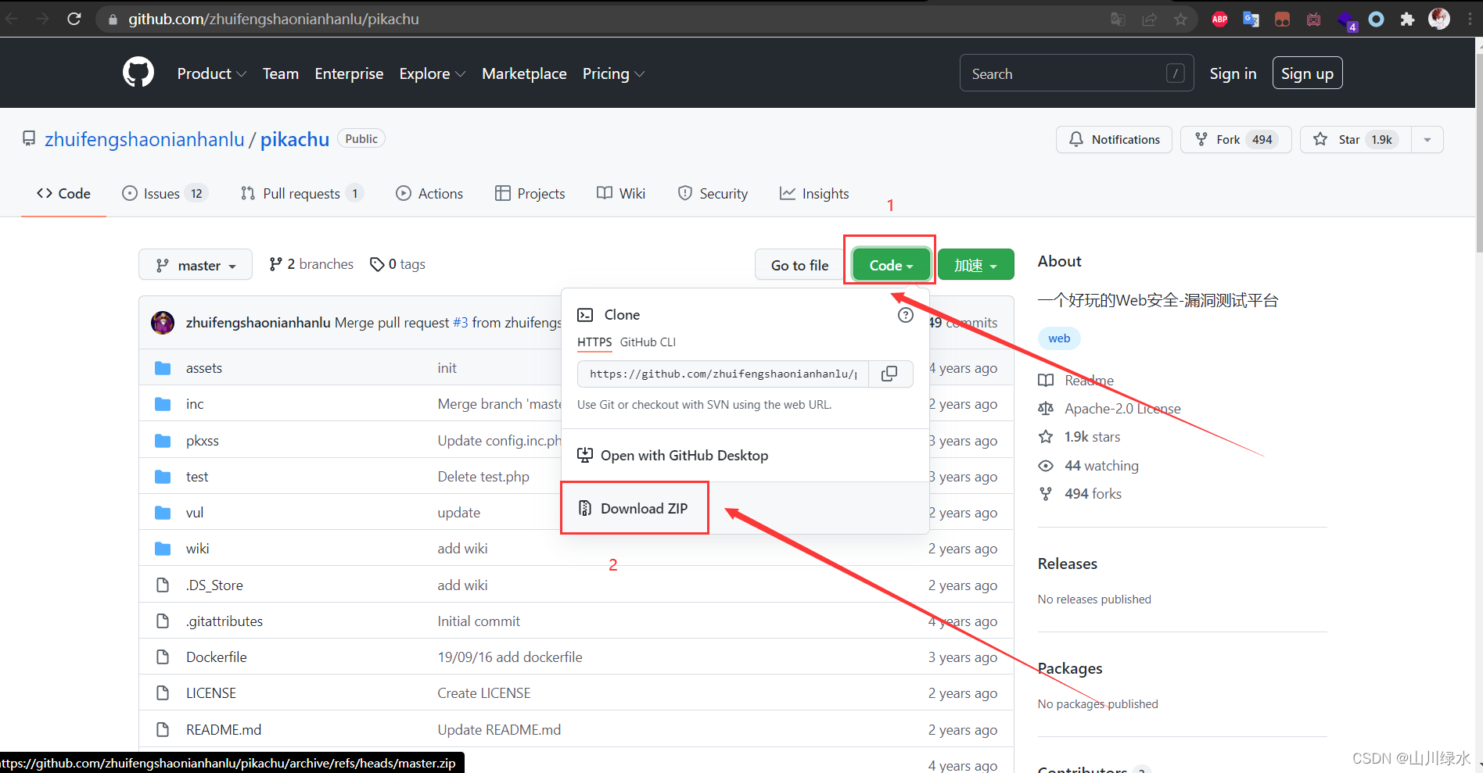The width and height of the screenshot is (1483, 773).
Task: Open the Team nav link
Action: pos(281,73)
